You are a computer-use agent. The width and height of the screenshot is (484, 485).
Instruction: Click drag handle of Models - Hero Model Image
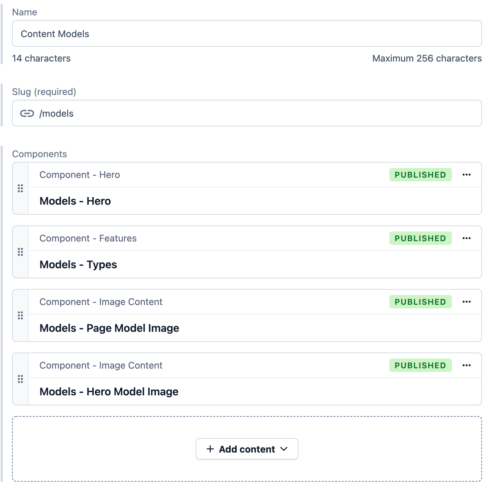pyautogui.click(x=20, y=379)
